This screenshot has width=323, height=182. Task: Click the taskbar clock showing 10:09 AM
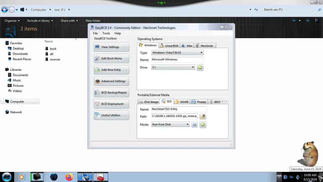[x=310, y=177]
